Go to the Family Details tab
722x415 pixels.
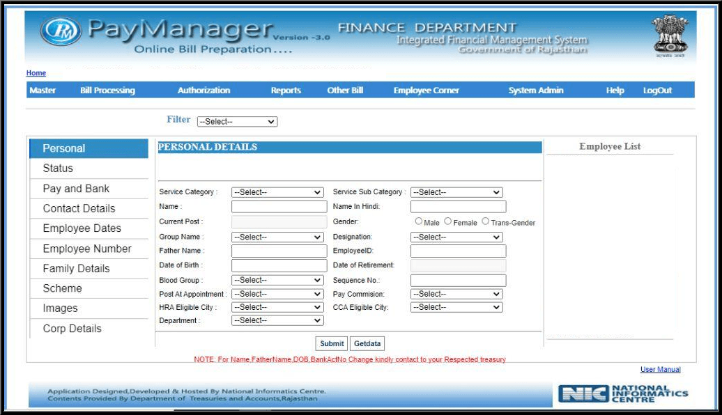(89, 268)
